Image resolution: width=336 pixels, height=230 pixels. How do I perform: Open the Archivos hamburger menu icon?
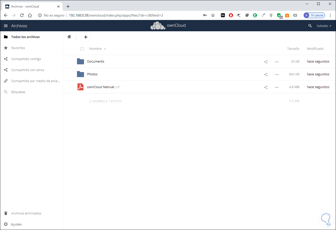[x=6, y=26]
